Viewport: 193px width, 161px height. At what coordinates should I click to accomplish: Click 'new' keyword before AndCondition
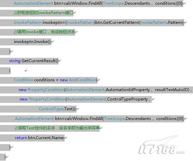(64, 80)
